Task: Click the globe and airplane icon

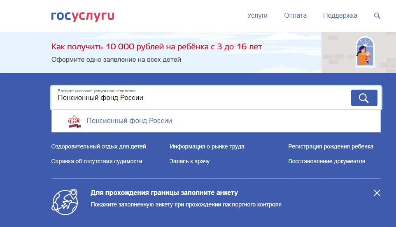Action: [65, 202]
